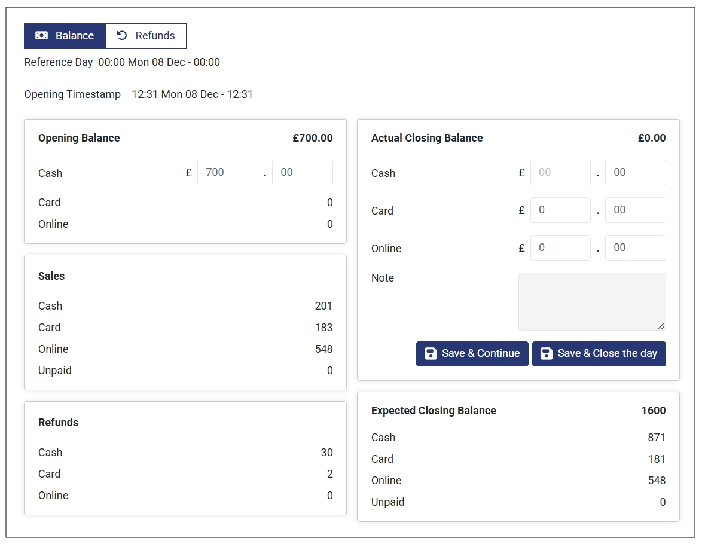Click the Opening Balance £700.00 total
This screenshot has width=702, height=544.
(x=312, y=138)
